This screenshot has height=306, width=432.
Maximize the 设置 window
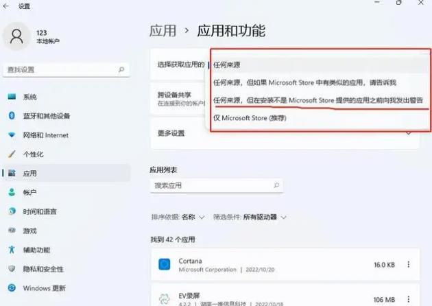click(x=399, y=3)
